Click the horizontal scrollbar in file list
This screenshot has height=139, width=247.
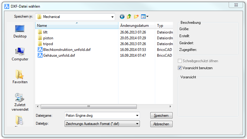88,107
